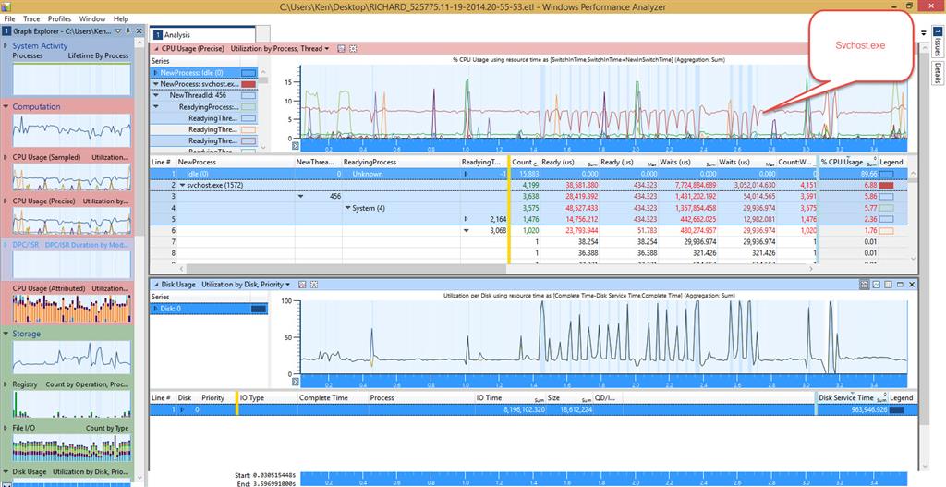Expand the Registry graph group
The height and width of the screenshot is (487, 946).
(x=6, y=384)
